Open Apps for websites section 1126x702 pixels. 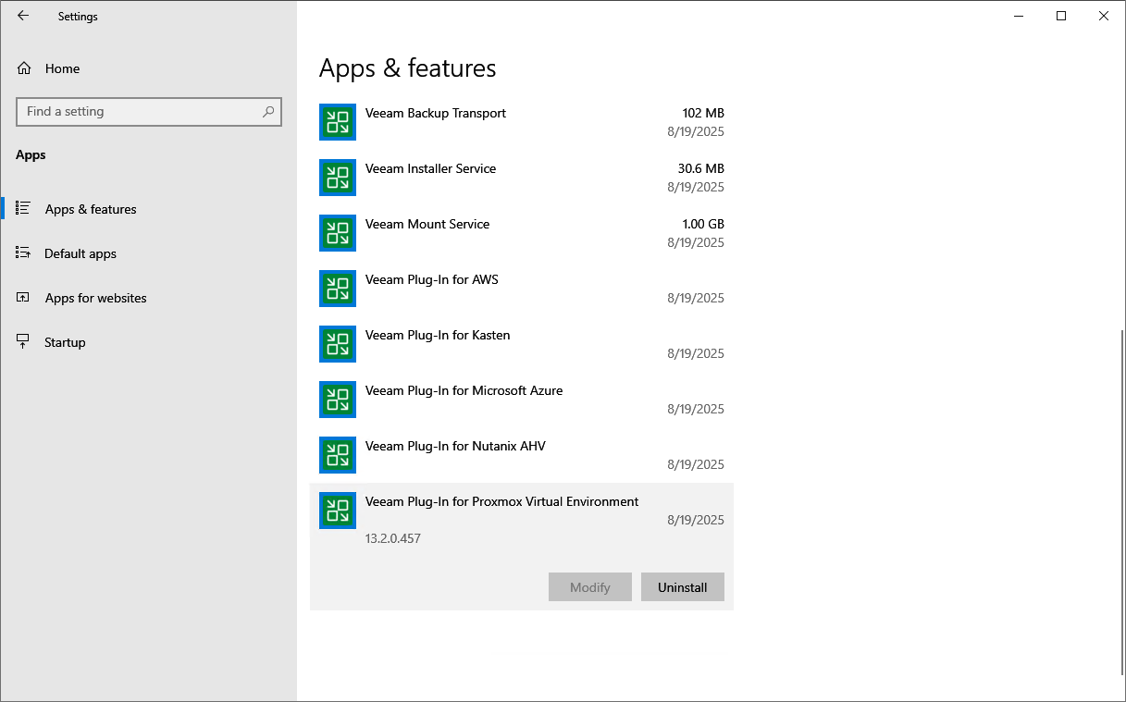[95, 298]
